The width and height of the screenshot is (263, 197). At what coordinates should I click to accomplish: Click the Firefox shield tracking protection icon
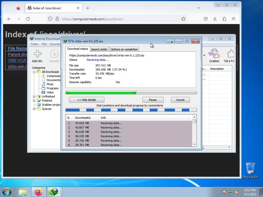coord(50,19)
